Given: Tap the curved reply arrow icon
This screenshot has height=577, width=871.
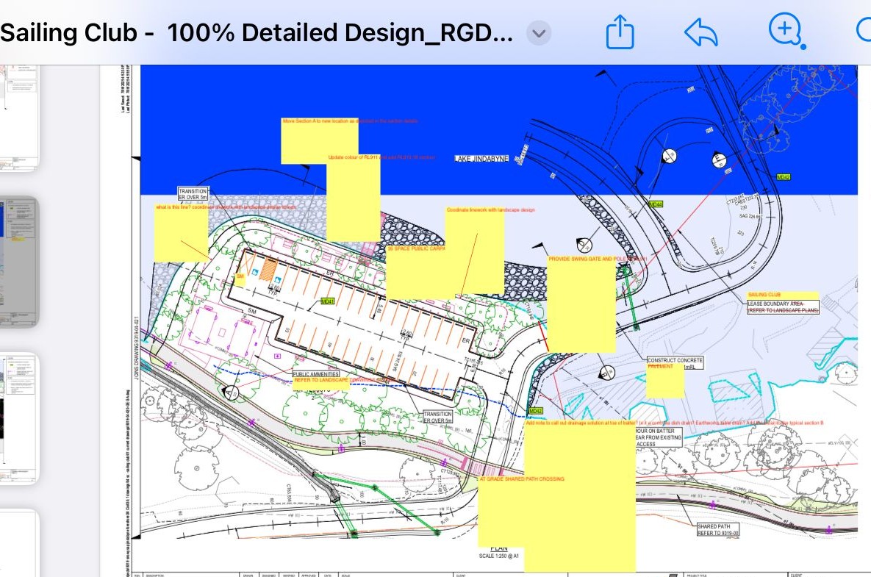Looking at the screenshot, I should pyautogui.click(x=700, y=32).
